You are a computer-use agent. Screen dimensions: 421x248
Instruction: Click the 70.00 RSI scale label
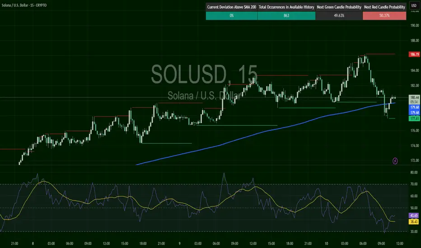pos(414,184)
